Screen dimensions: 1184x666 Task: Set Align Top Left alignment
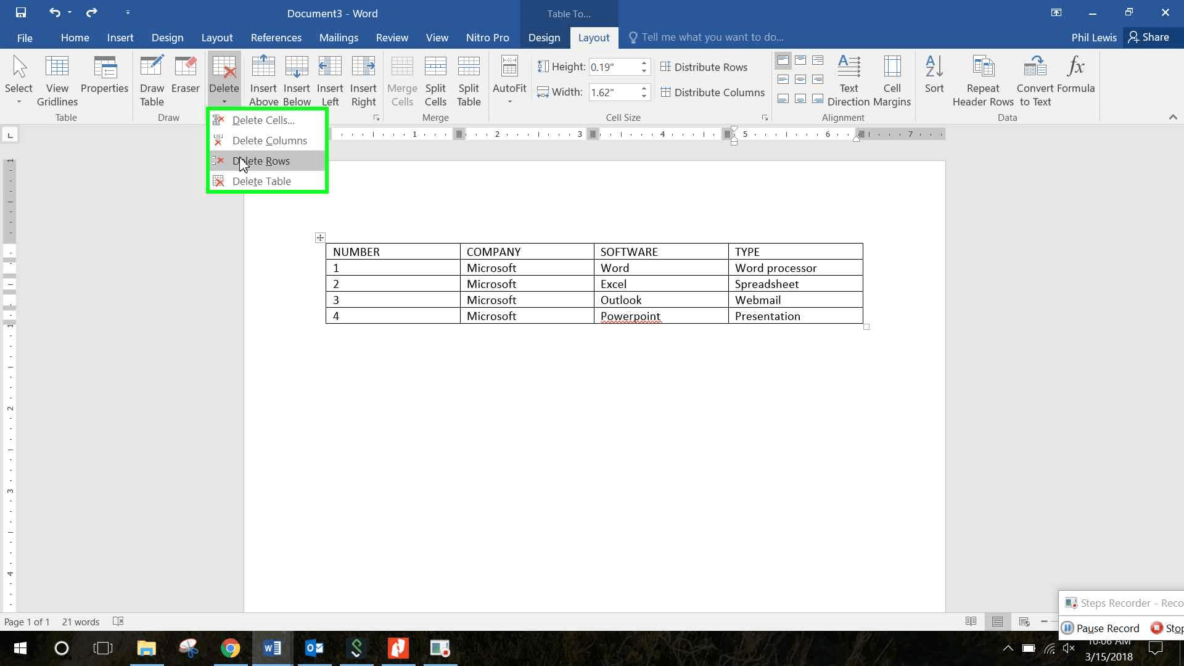(x=782, y=60)
